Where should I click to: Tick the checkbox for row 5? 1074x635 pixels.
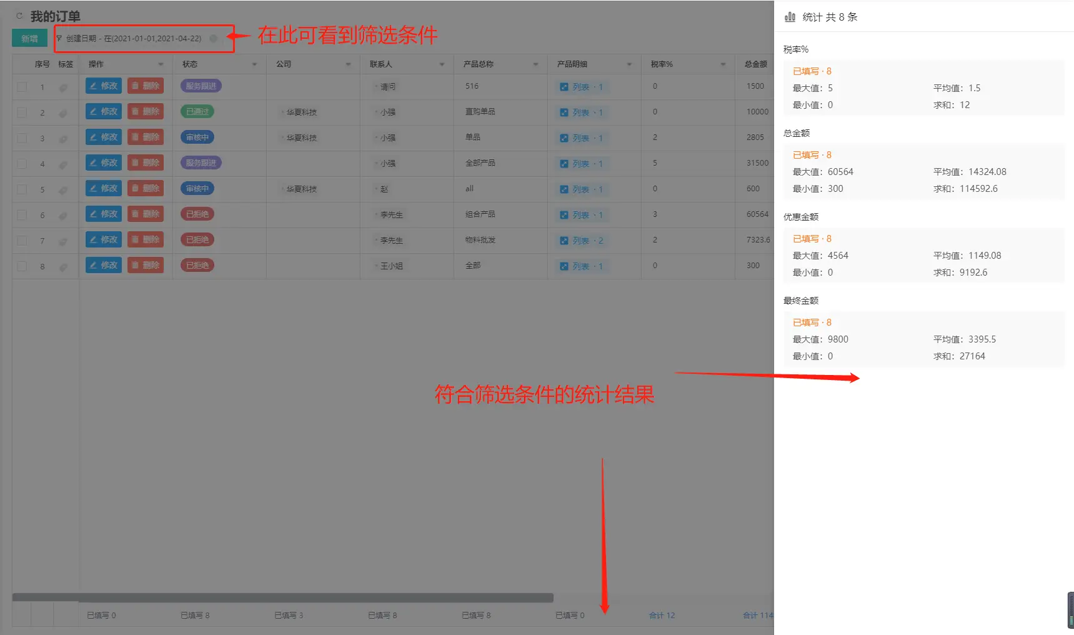(22, 189)
